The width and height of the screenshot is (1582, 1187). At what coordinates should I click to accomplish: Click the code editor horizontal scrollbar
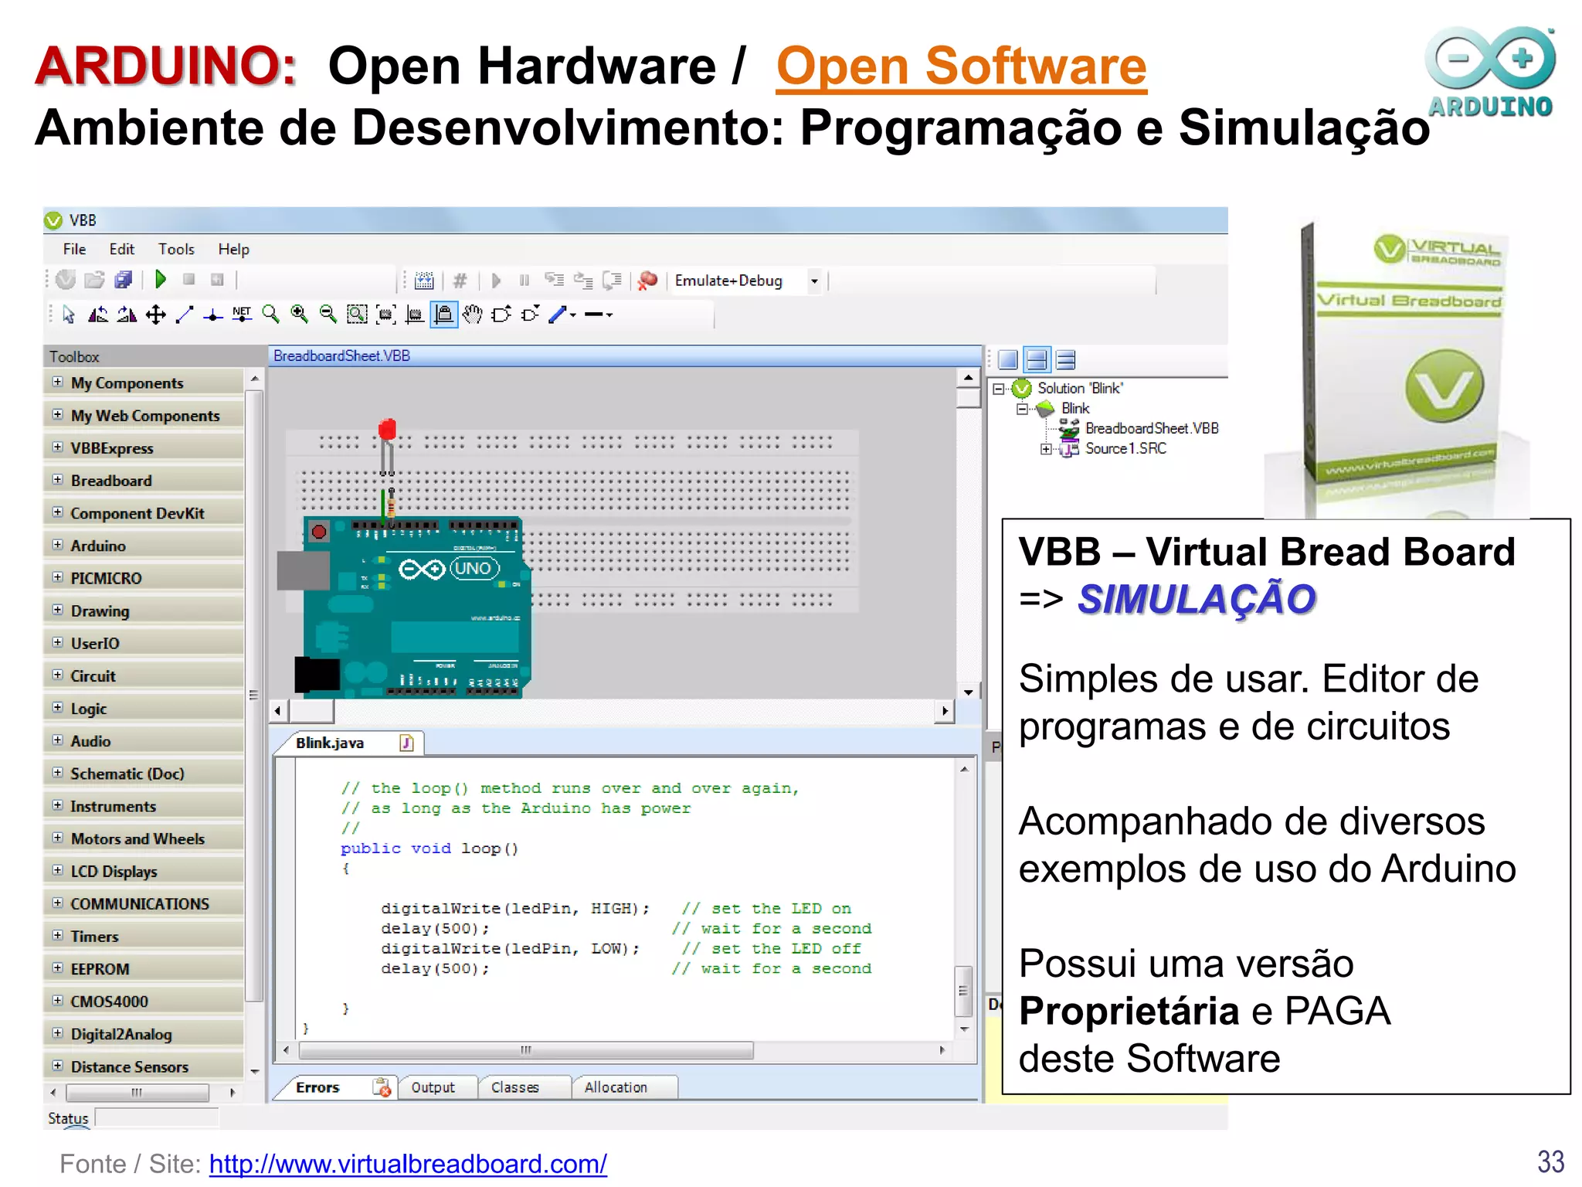tap(526, 1050)
